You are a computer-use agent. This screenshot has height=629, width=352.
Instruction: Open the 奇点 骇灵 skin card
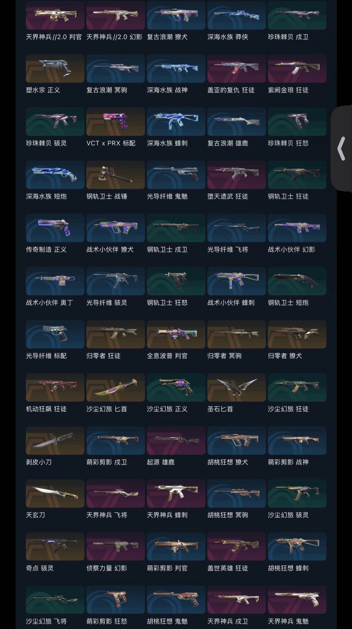tap(55, 547)
